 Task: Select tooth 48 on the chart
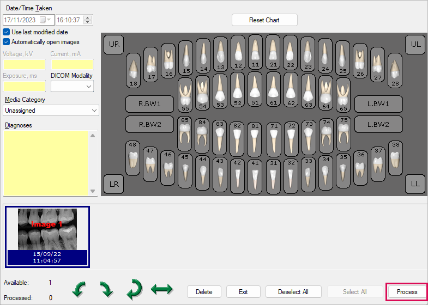(132, 158)
